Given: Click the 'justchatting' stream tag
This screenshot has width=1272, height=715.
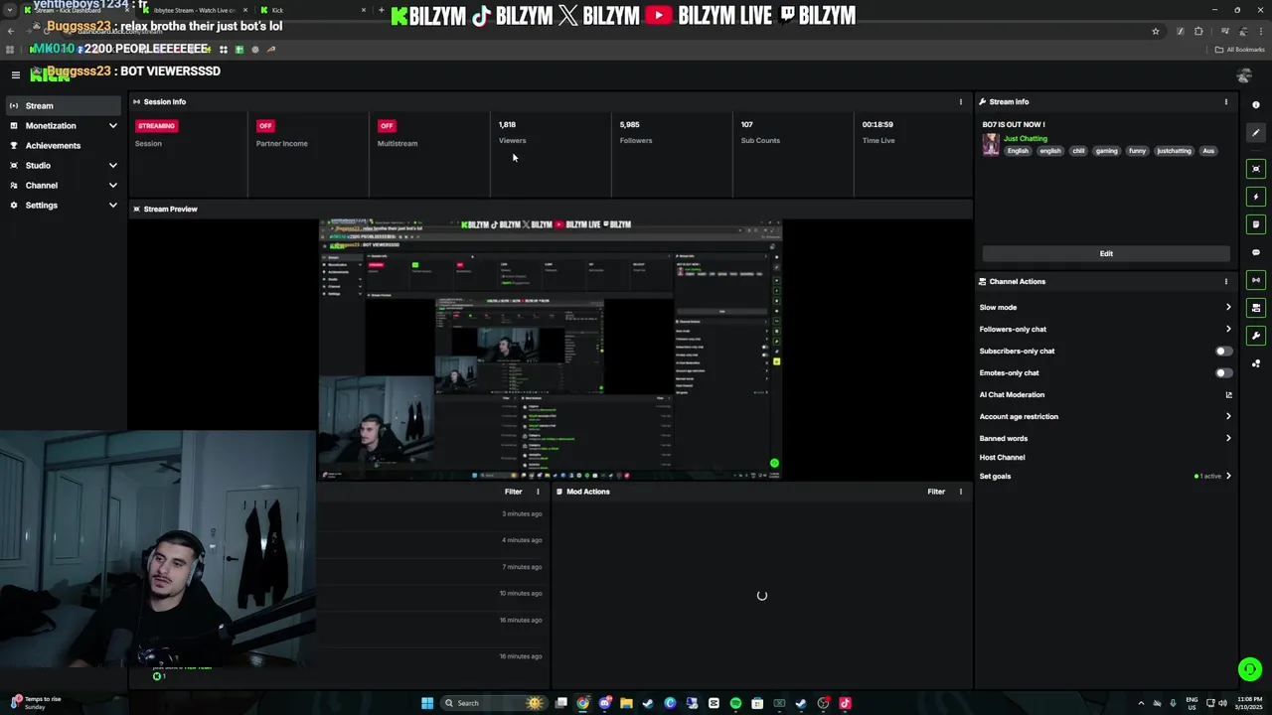Looking at the screenshot, I should pos(1174,151).
